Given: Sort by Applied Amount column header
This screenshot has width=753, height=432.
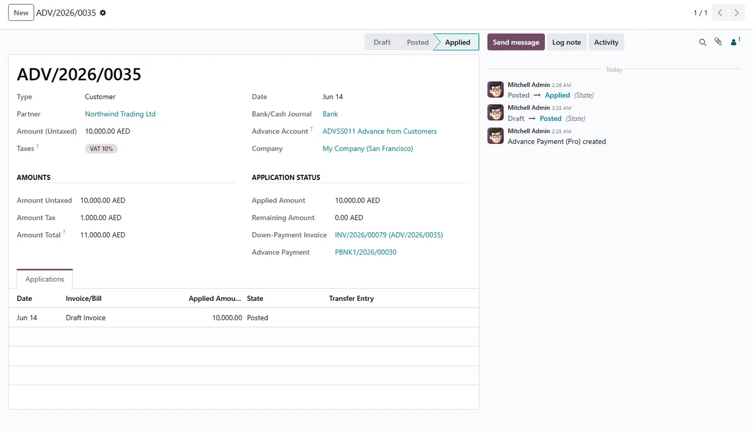Looking at the screenshot, I should click(215, 298).
